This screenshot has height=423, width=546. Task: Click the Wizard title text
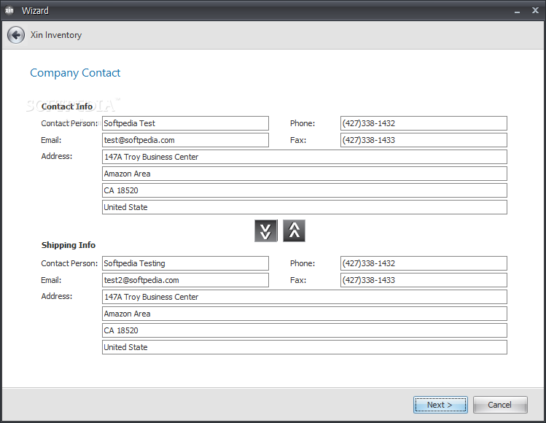35,10
